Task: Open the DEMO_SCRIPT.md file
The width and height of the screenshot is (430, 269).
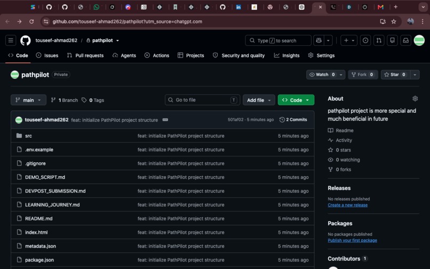Action: [x=45, y=177]
